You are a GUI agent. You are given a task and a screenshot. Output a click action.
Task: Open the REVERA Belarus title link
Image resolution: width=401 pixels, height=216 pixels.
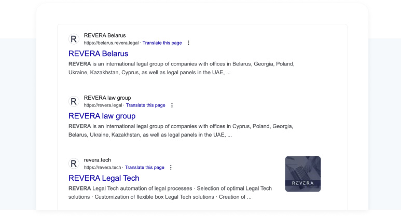98,53
